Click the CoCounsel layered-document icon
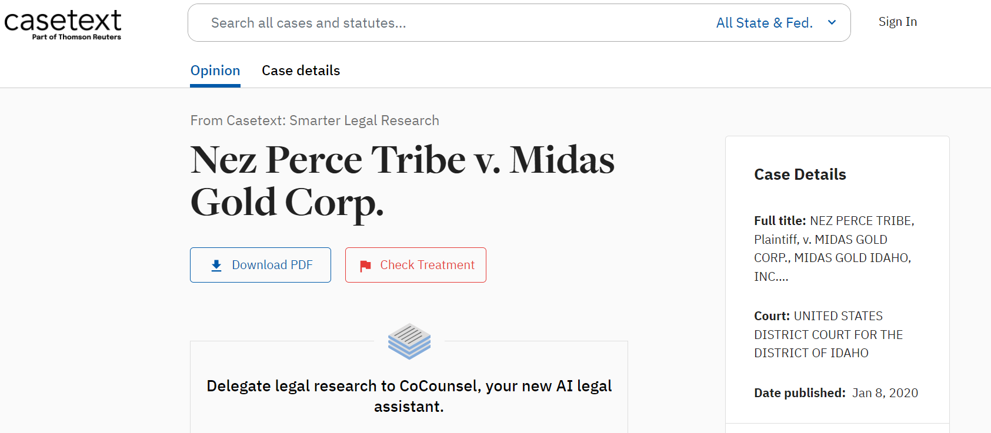 click(x=409, y=341)
